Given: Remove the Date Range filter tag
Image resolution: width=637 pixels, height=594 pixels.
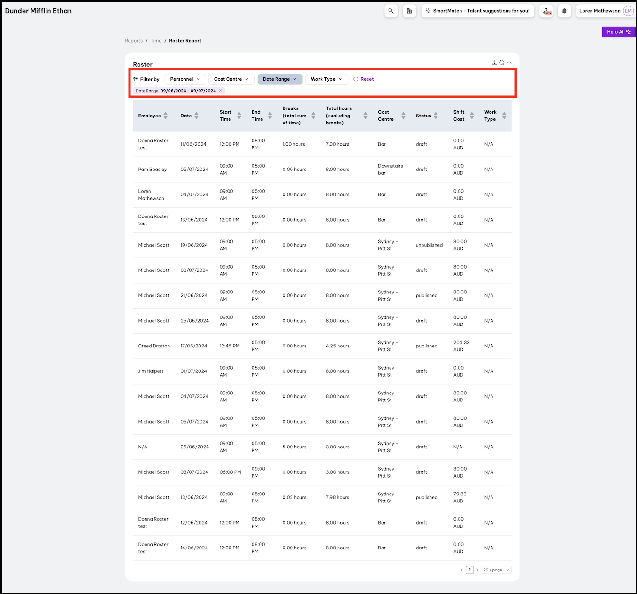Looking at the screenshot, I should tap(220, 91).
